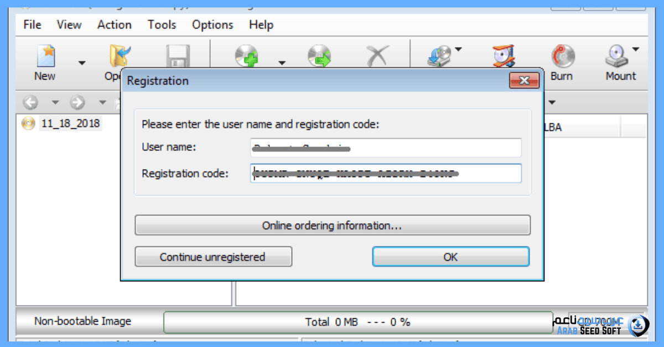Click the New image toolbar icon
Screen dimensions: 664x347
(45, 57)
